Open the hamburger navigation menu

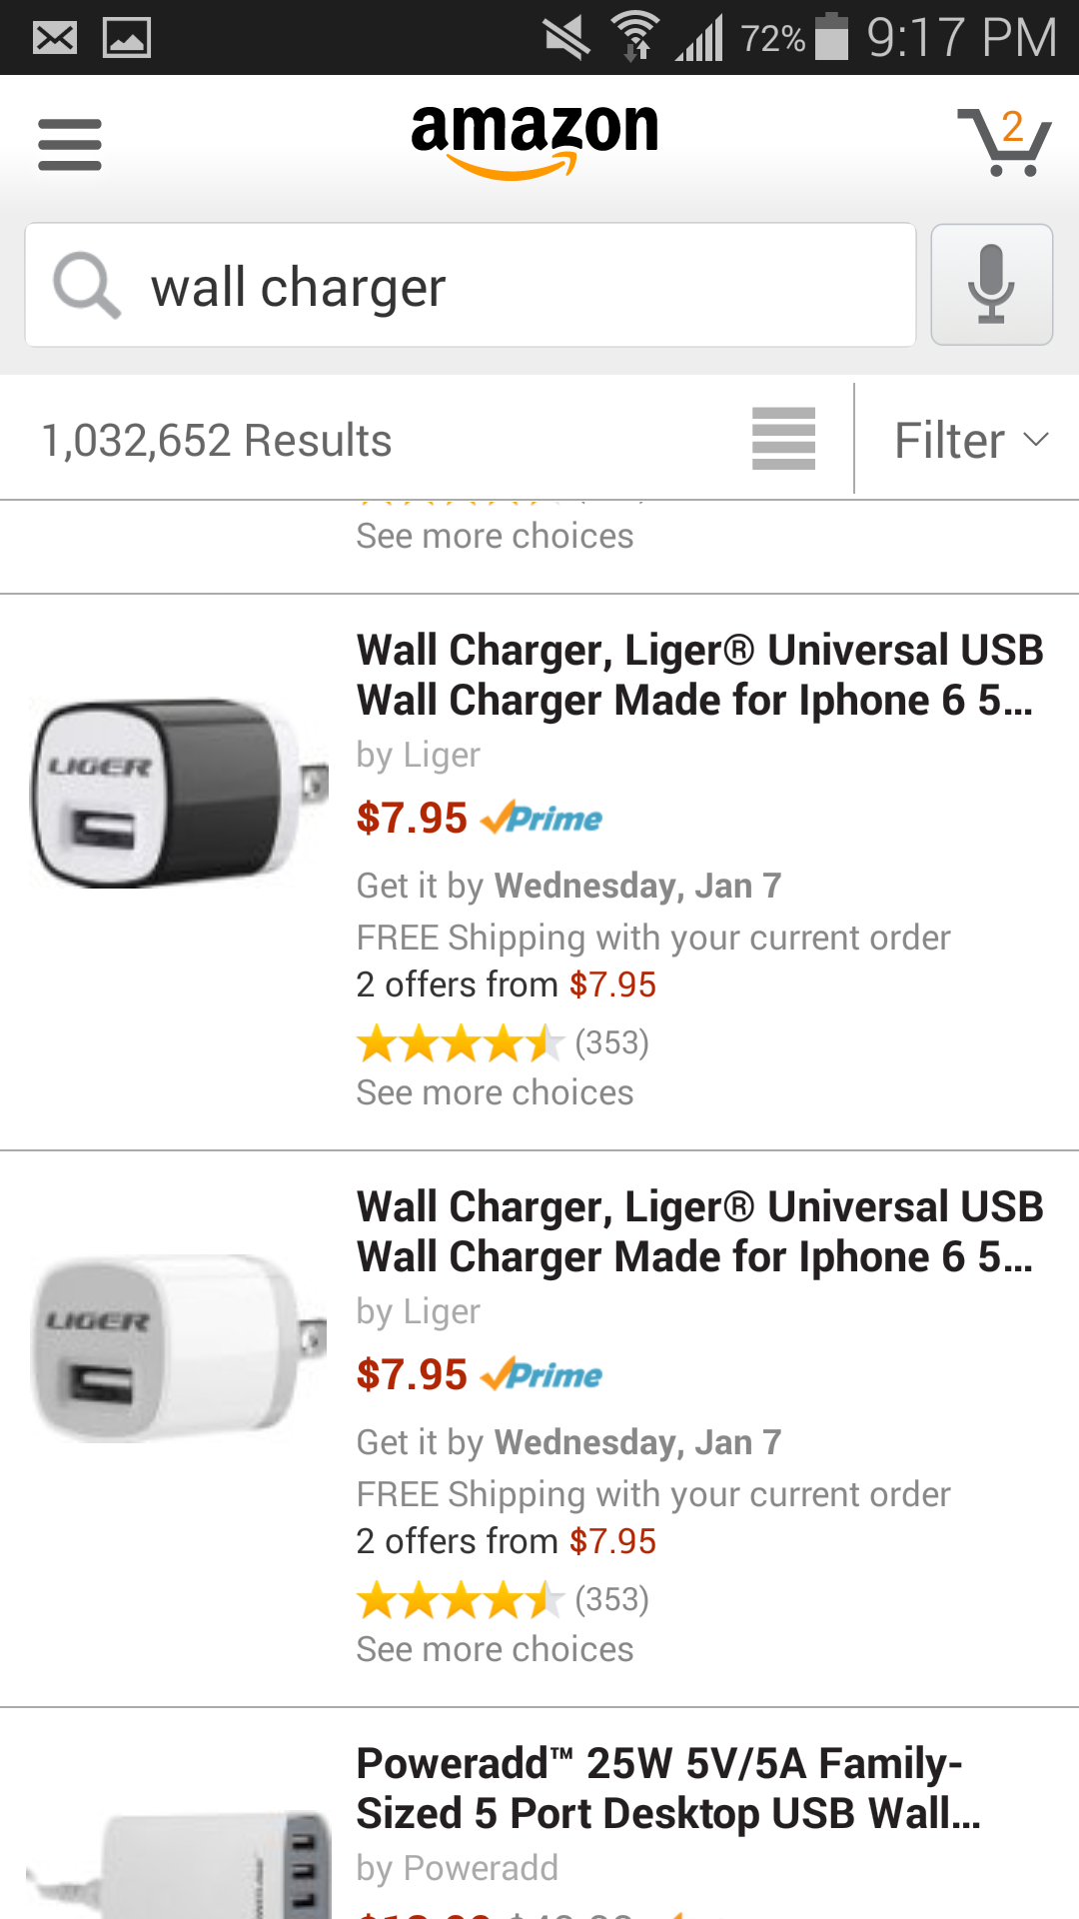coord(70,145)
